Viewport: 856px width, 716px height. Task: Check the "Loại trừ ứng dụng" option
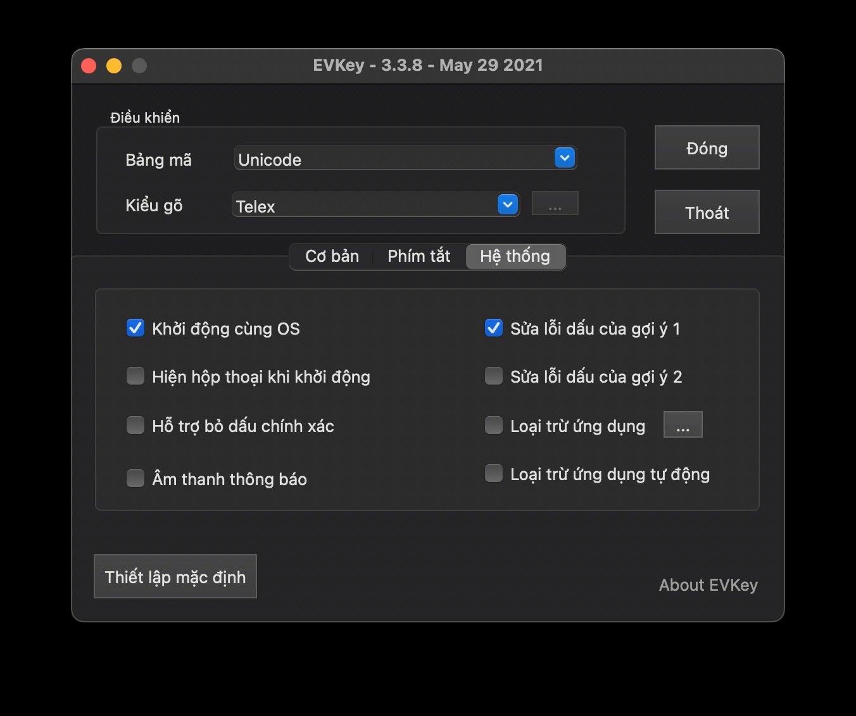493,425
